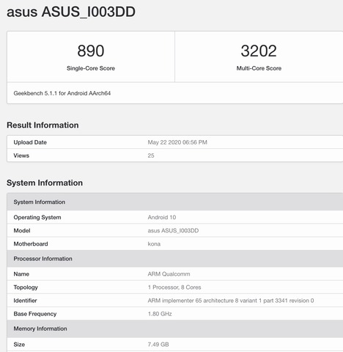Click the Base Frequency value 1.80 GHz

coord(160,314)
